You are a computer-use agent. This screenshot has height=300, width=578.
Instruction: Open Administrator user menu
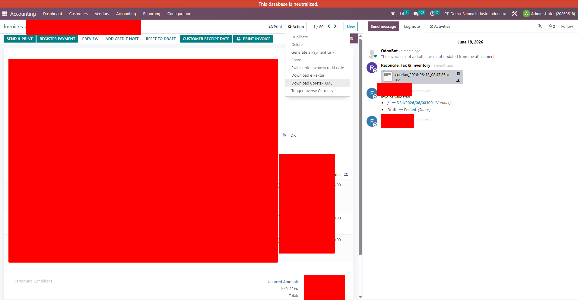549,14
